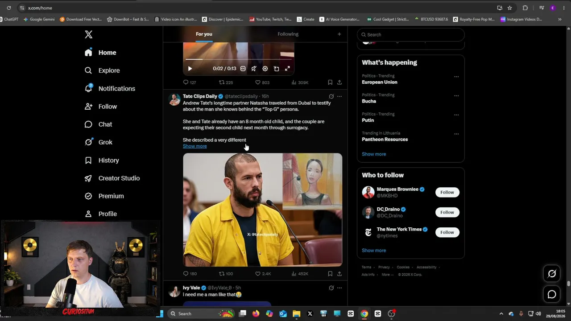
Task: Show more trends in What's happening
Action: pos(374,154)
